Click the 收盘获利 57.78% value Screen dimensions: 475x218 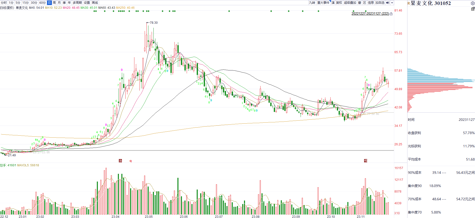pyautogui.click(x=469, y=133)
